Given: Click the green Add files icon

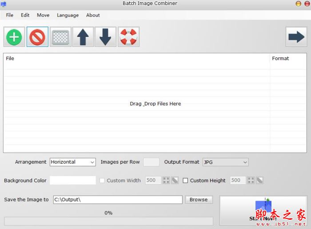Looking at the screenshot, I should point(14,37).
